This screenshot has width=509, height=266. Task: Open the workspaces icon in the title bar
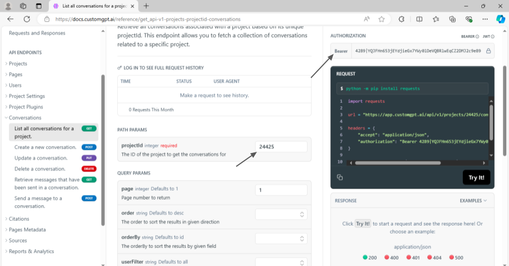23,6
